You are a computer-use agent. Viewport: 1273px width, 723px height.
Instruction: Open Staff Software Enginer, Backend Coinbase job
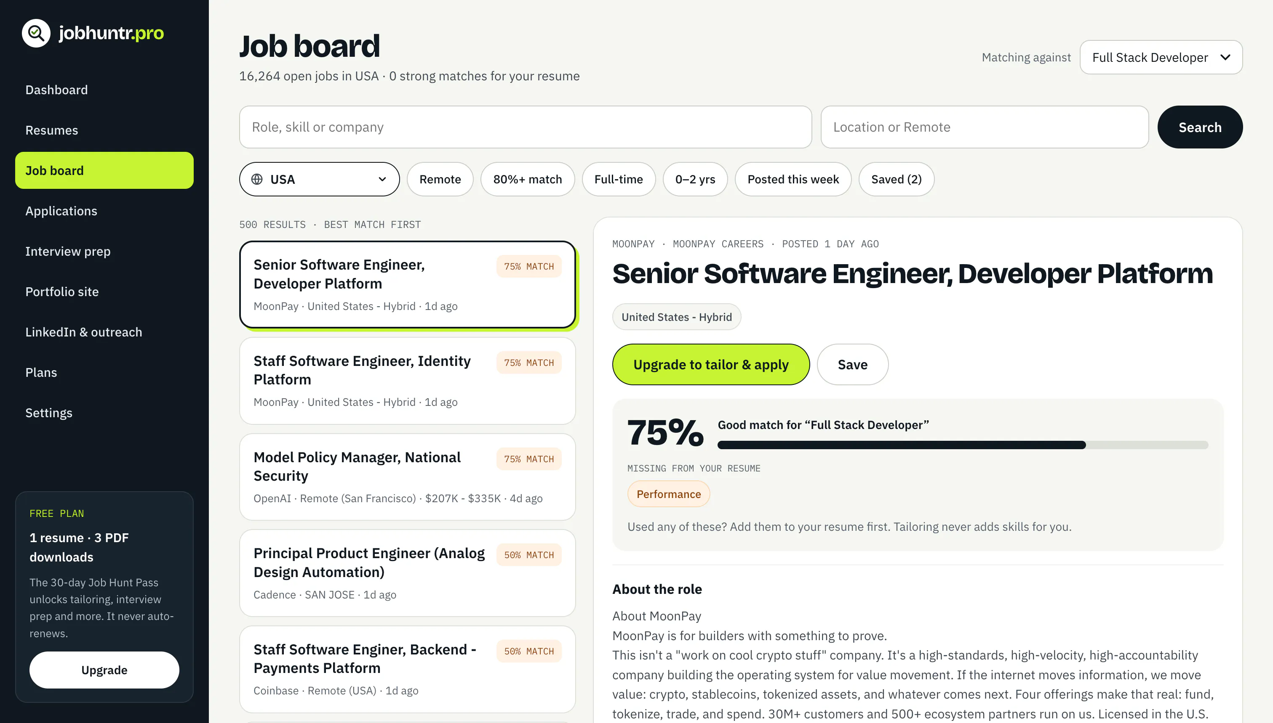pos(407,669)
